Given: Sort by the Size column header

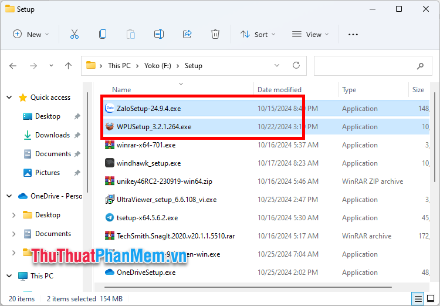Looking at the screenshot, I should coord(418,90).
